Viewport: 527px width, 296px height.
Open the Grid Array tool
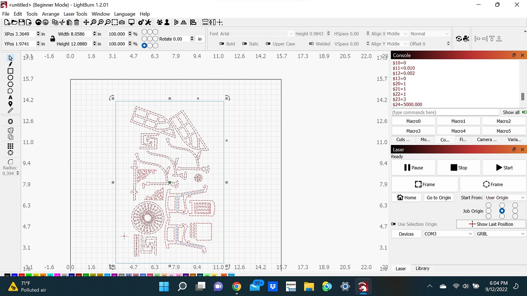10,146
